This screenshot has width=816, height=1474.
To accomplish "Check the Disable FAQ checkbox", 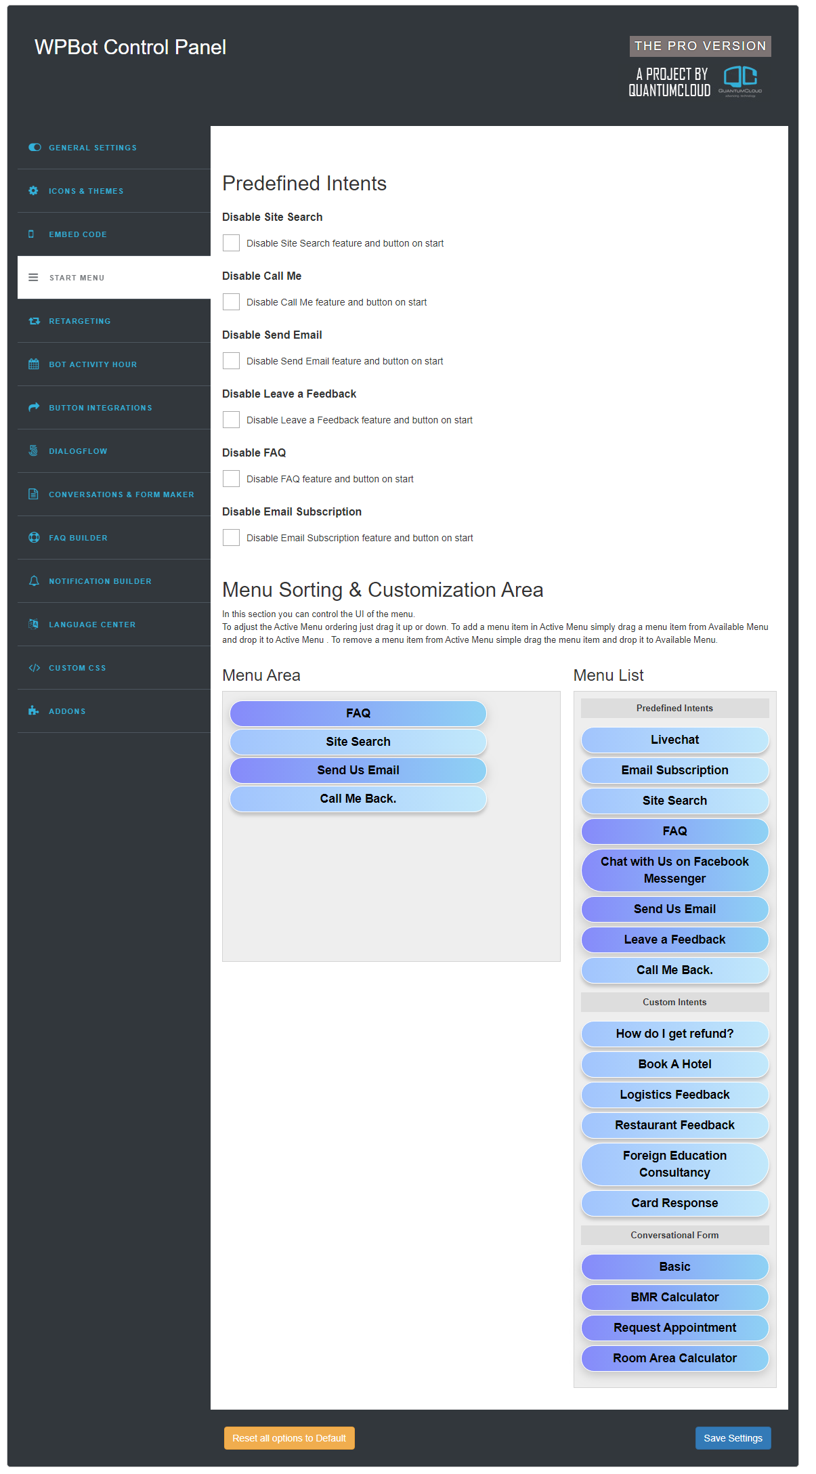I will pyautogui.click(x=231, y=479).
